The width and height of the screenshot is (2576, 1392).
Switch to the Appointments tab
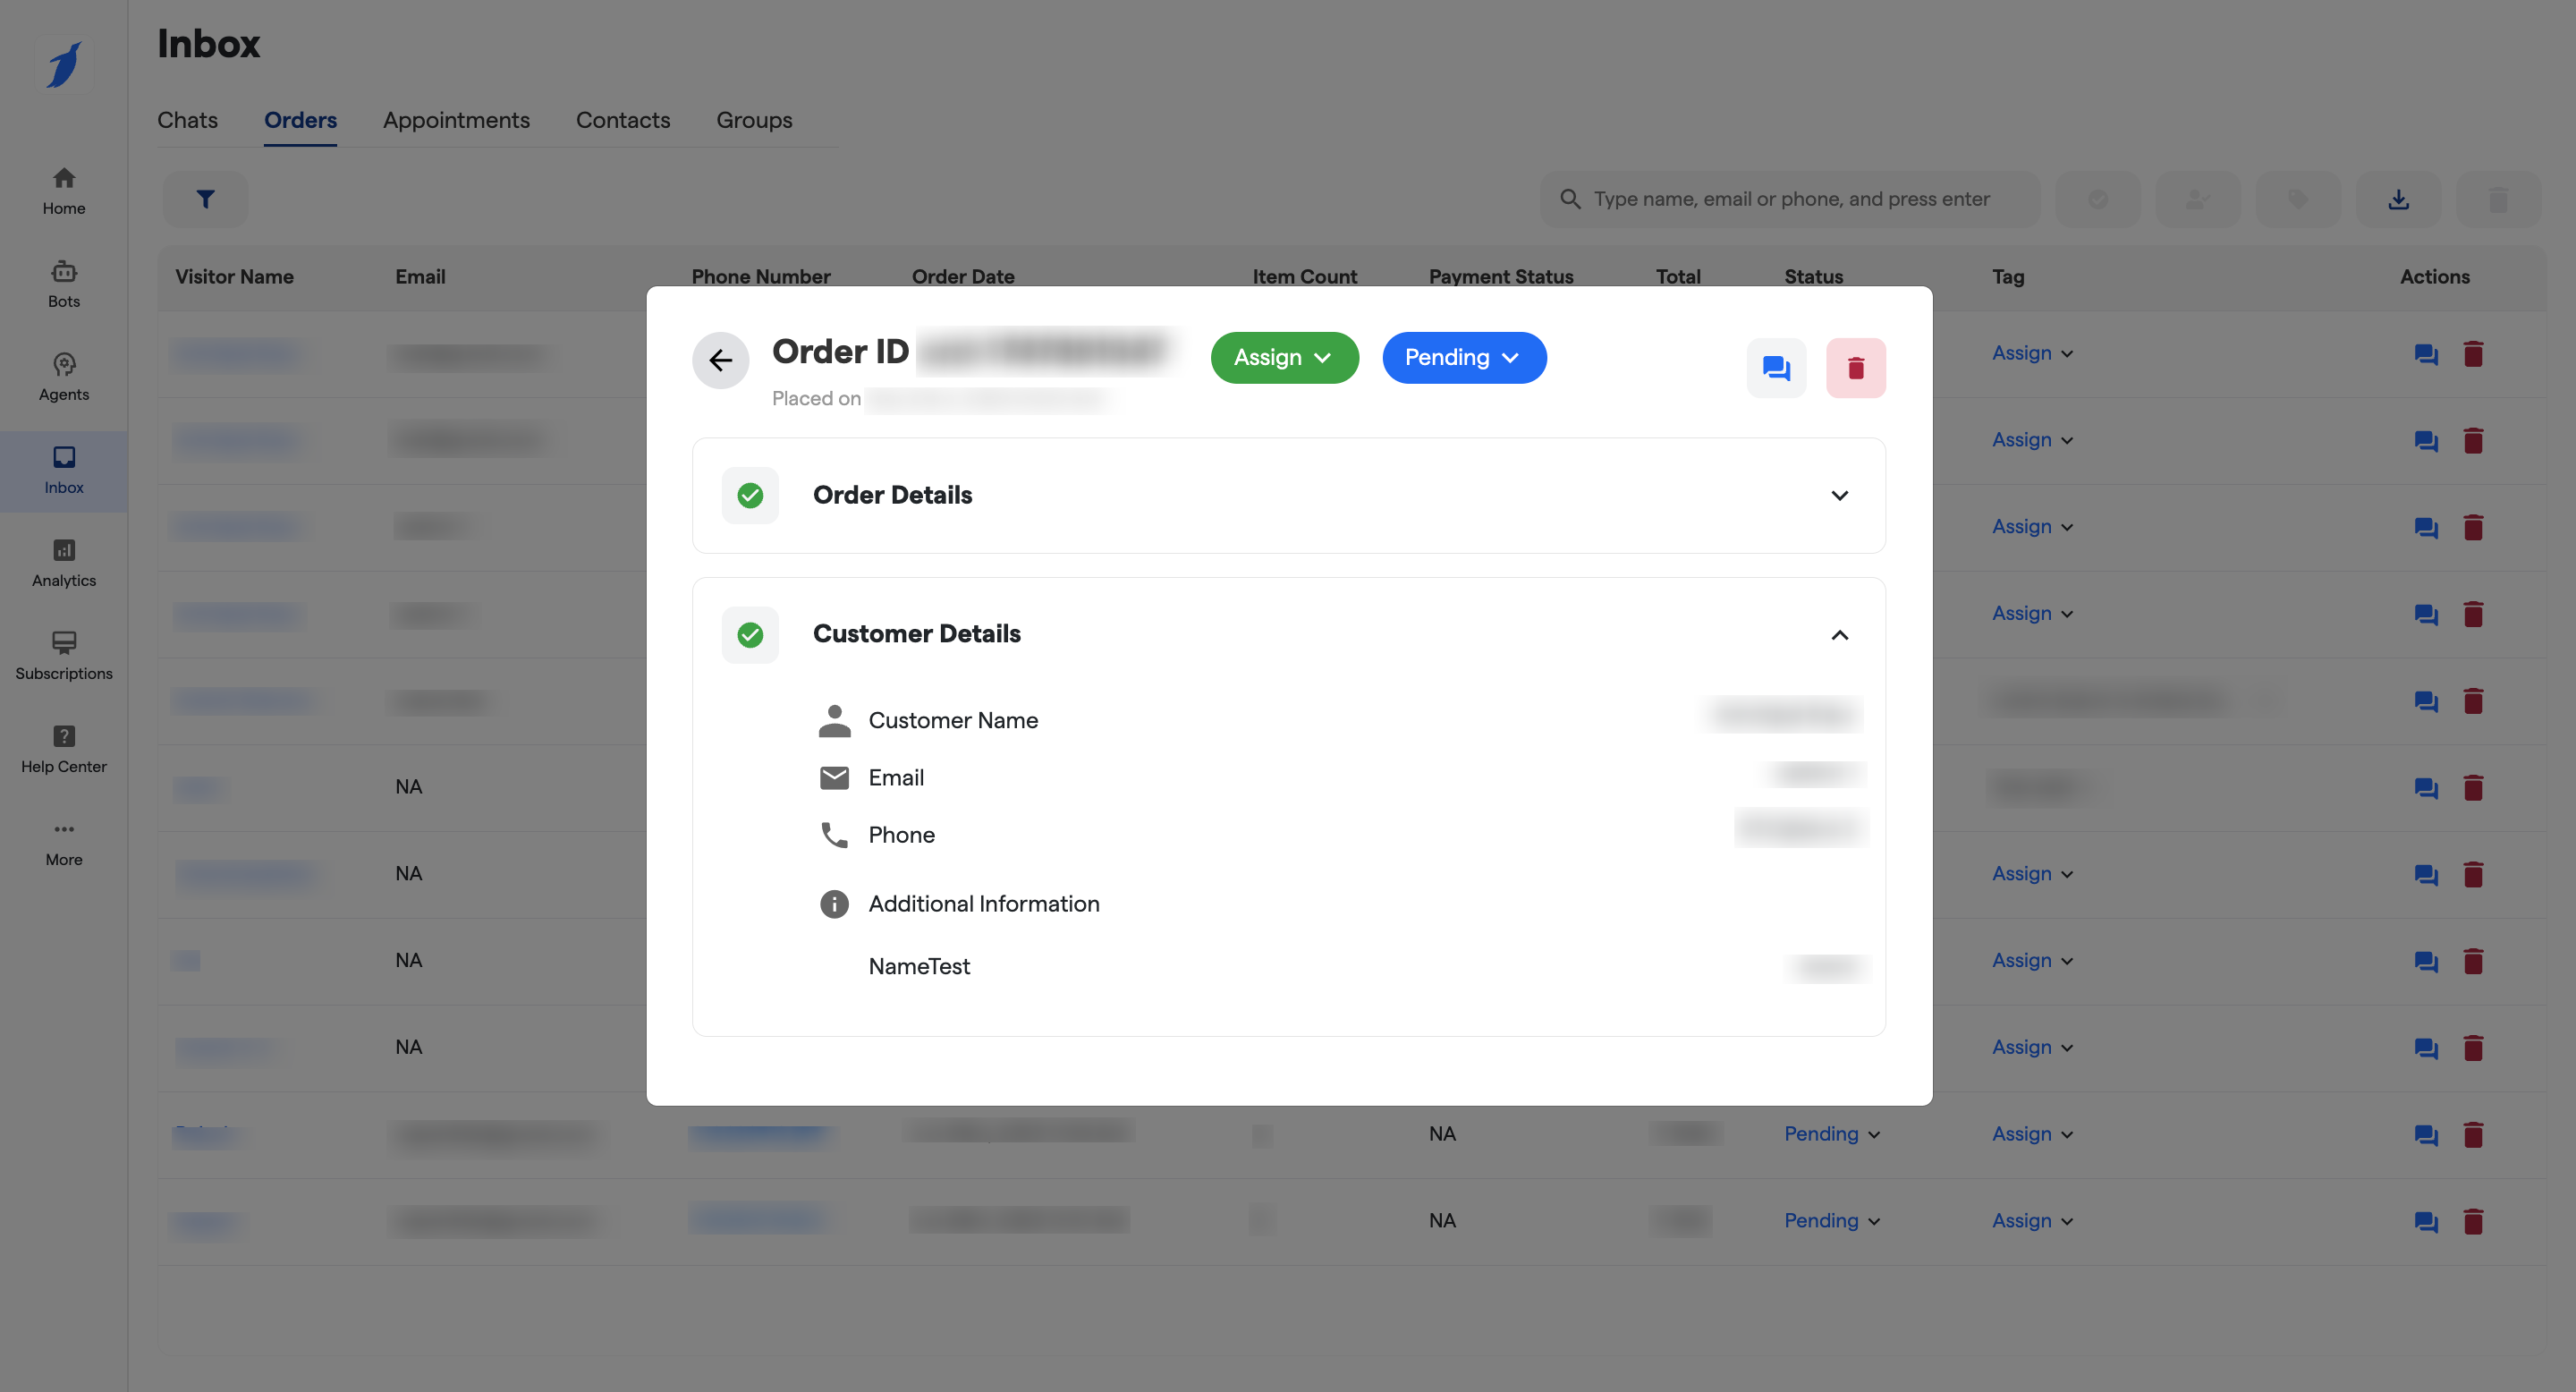click(456, 120)
